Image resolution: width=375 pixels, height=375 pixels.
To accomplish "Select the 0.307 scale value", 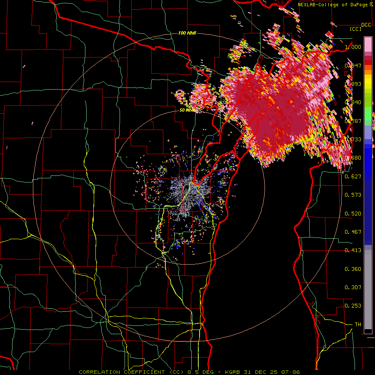I will 353,287.
